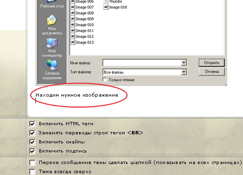Open Мои документы folder shortcut
This screenshot has height=175, width=243.
pyautogui.click(x=52, y=25)
